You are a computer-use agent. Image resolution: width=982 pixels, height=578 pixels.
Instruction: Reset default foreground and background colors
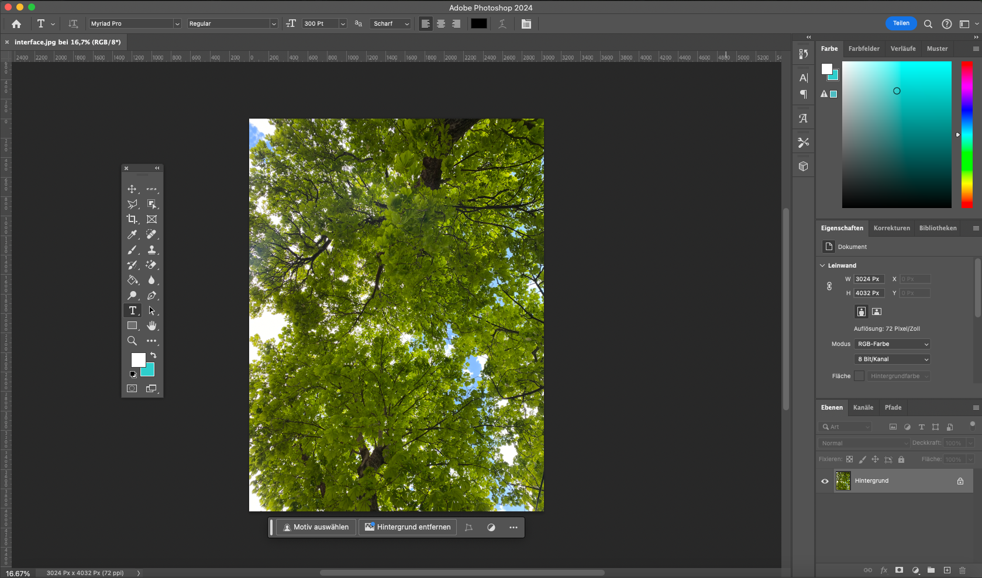(x=133, y=375)
